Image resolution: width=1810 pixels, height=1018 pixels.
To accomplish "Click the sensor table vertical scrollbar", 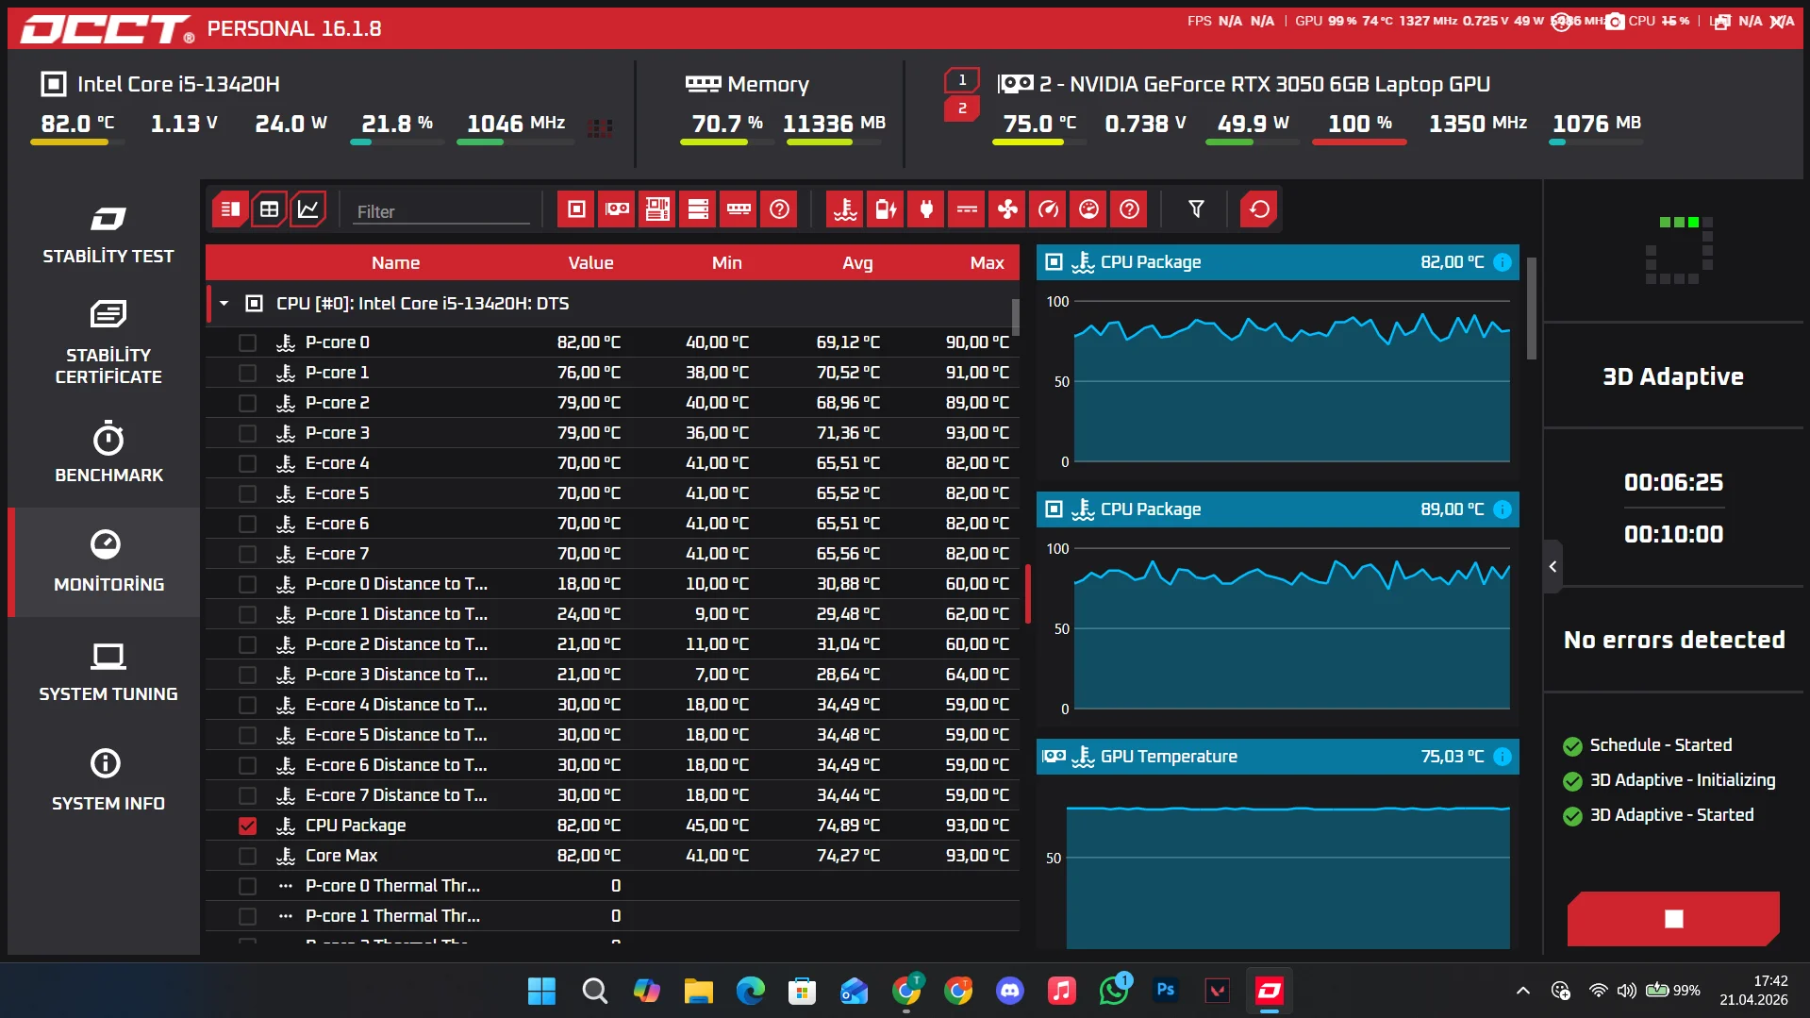I will (x=1015, y=316).
